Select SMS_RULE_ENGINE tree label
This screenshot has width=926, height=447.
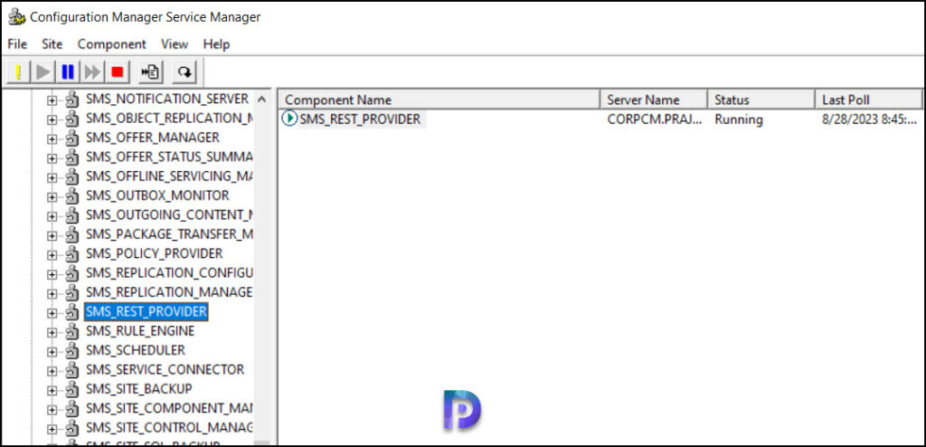[140, 330]
